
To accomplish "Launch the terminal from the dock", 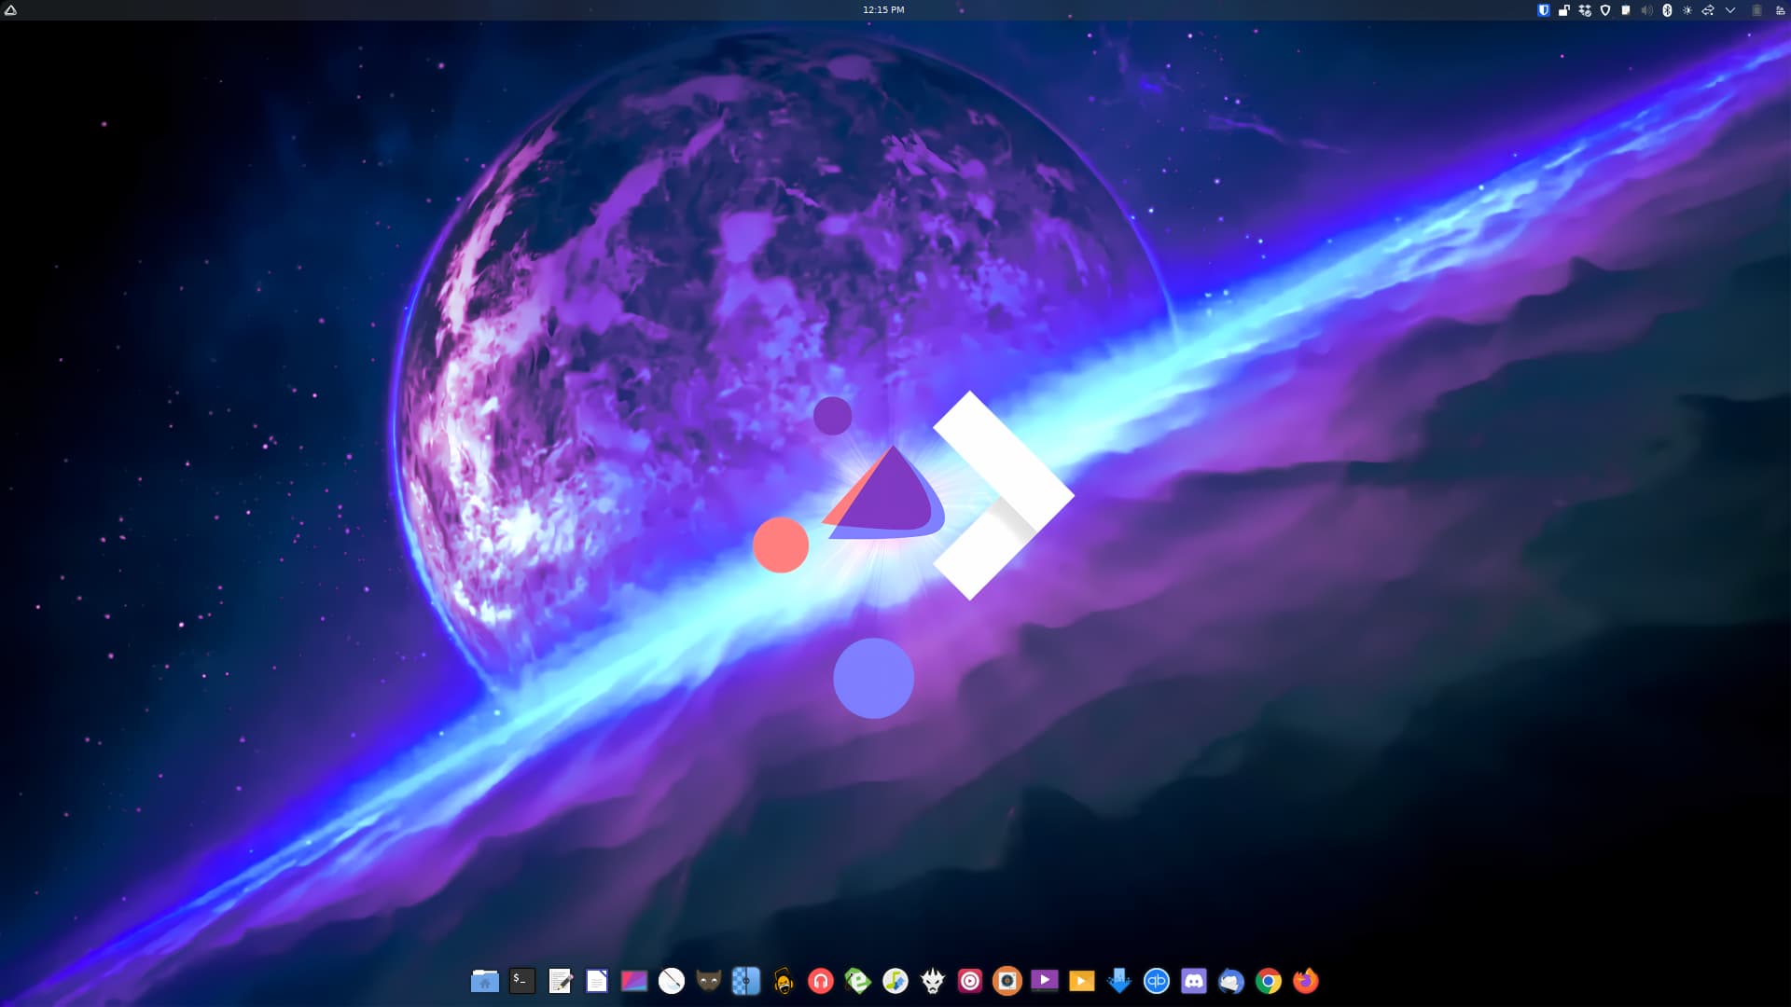I will (x=522, y=981).
